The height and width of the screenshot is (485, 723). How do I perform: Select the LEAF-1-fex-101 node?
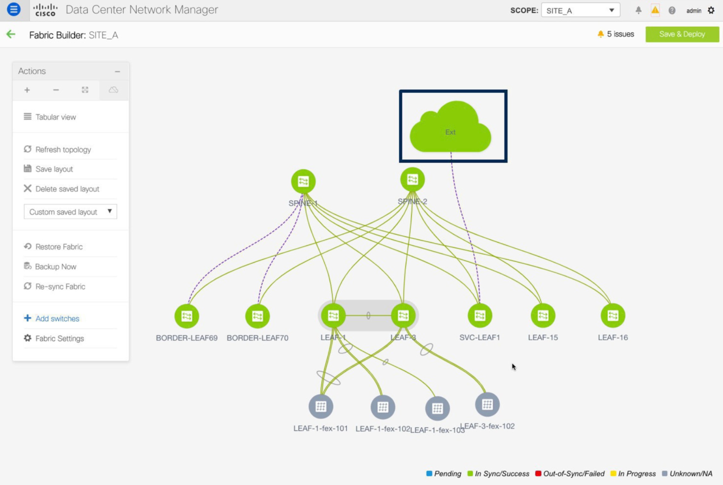click(x=321, y=407)
